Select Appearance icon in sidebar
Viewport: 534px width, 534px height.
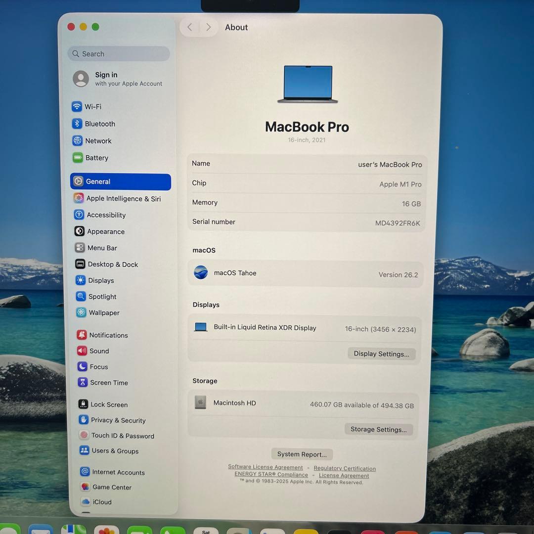point(79,231)
